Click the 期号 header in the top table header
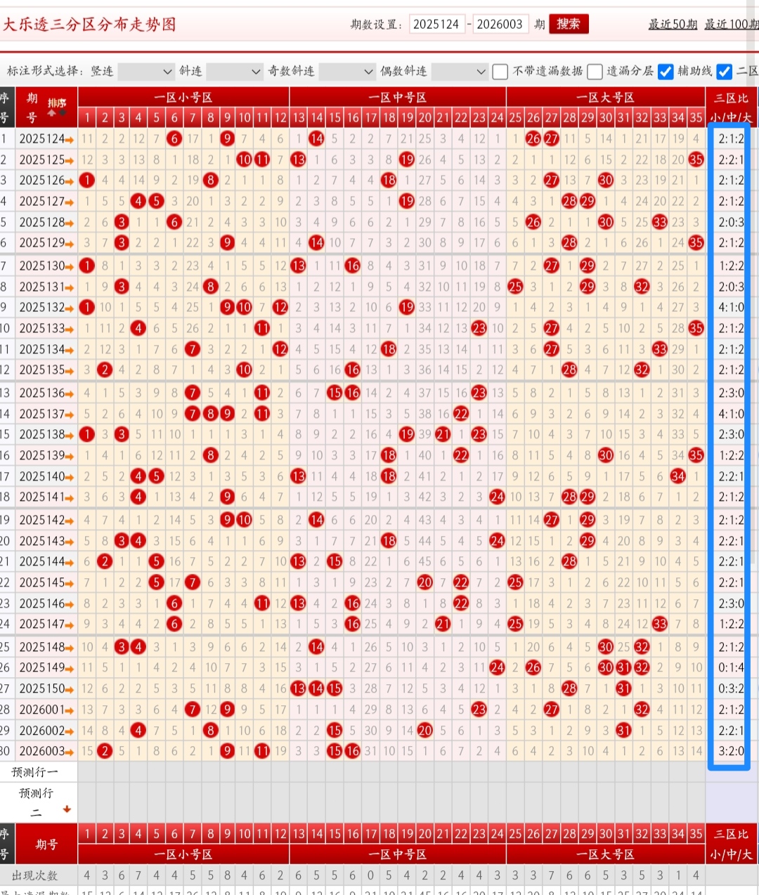This screenshot has width=759, height=895. pos(31,107)
